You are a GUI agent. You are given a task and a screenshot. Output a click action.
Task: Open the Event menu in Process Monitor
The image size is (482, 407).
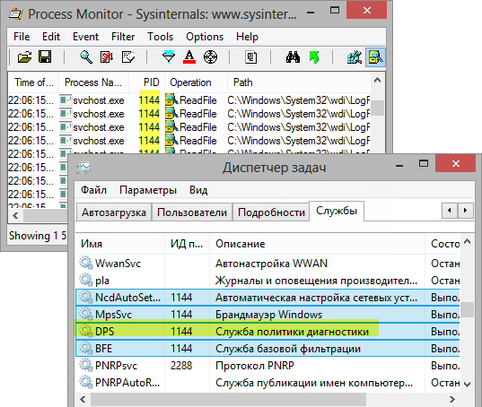point(85,37)
